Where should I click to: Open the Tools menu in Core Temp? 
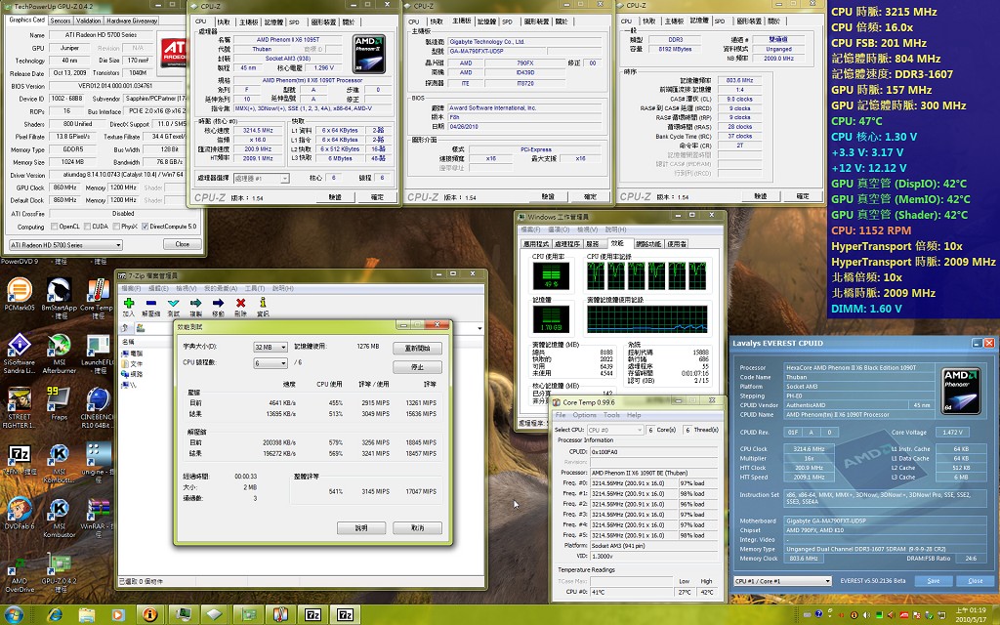611,415
